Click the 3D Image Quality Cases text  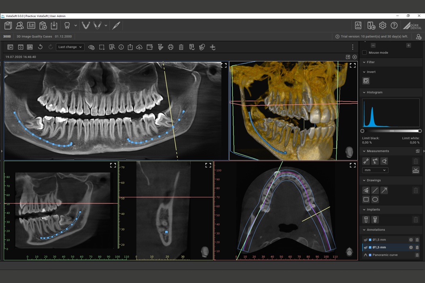[34, 36]
